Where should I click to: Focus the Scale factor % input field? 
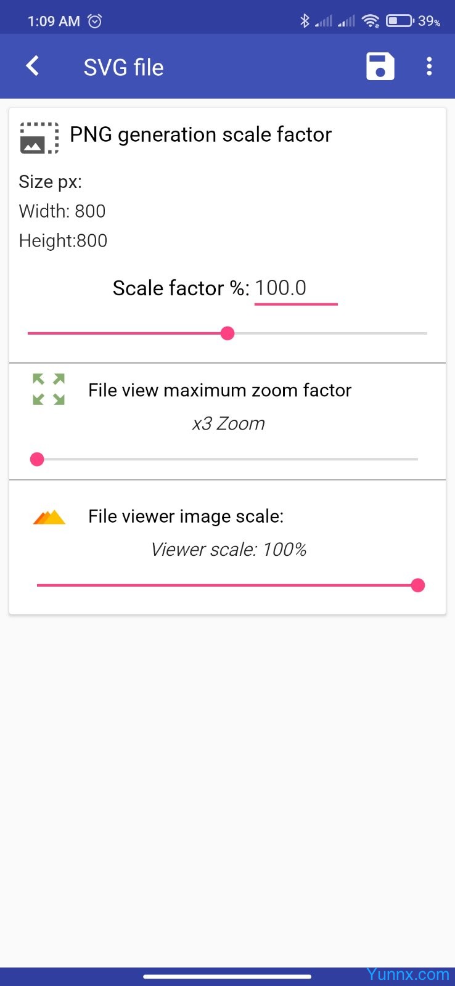coord(295,288)
